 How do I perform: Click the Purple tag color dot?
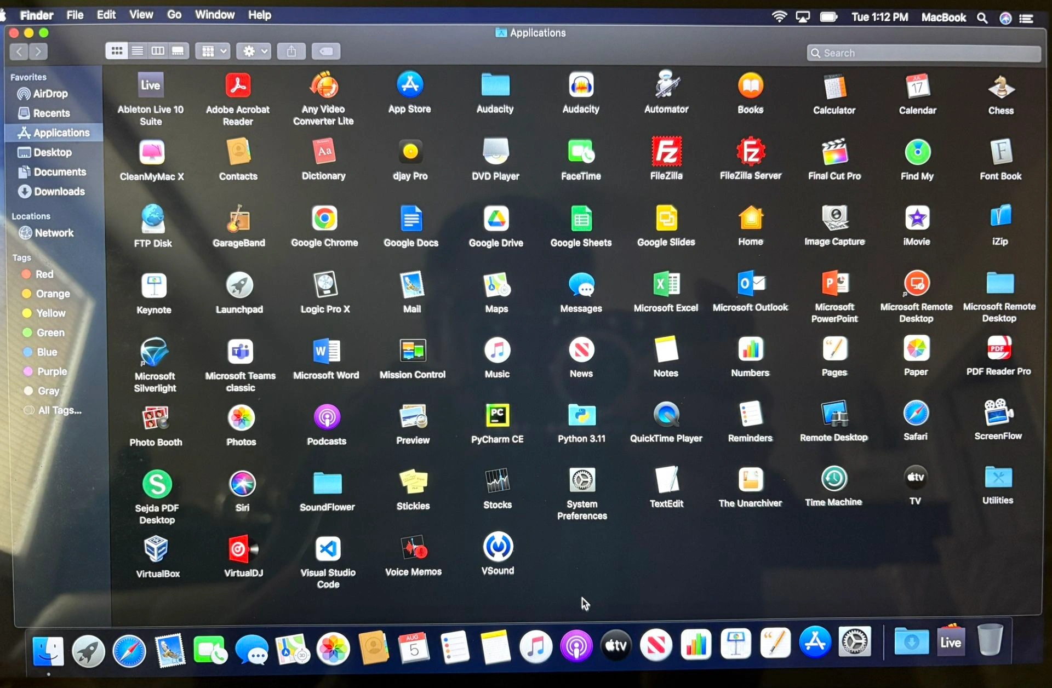(28, 371)
